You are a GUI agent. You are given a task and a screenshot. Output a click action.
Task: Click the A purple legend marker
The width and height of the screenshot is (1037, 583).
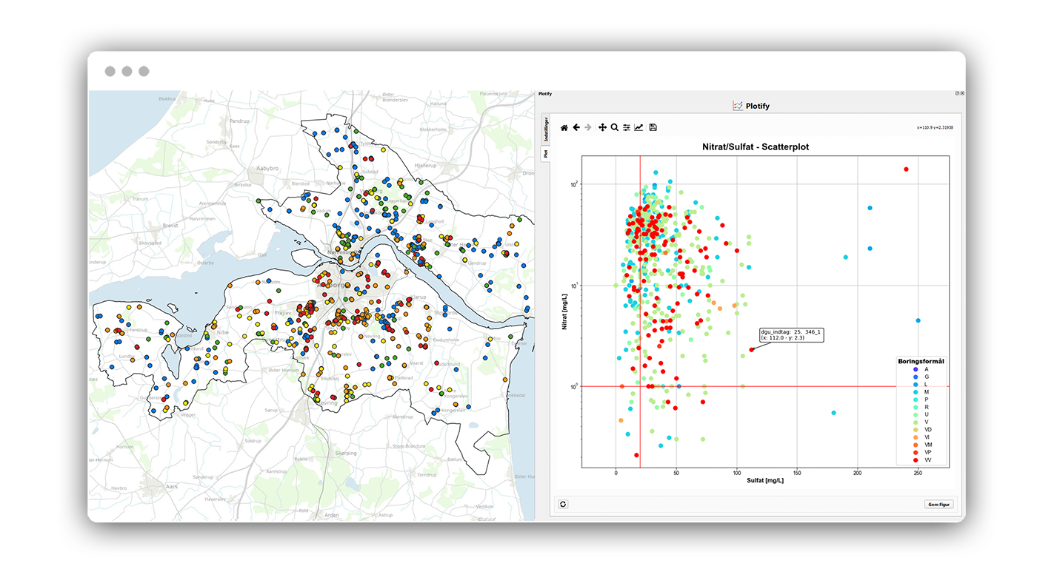pyautogui.click(x=915, y=369)
